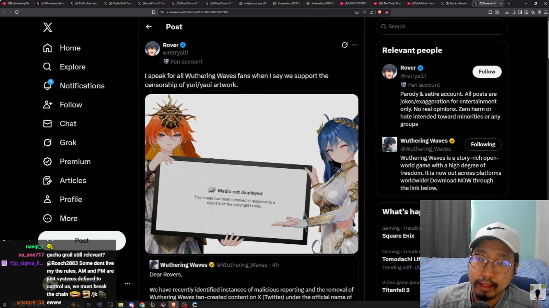The width and height of the screenshot is (549, 308).
Task: Open the Titanfall 2 trending topic
Action: point(396,290)
